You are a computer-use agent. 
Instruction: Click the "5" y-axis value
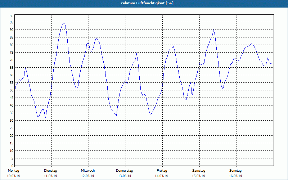click(13, 158)
